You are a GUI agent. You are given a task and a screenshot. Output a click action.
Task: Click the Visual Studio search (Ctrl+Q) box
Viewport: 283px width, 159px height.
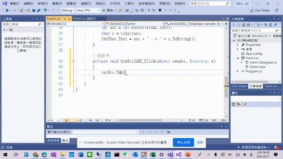click(210, 4)
